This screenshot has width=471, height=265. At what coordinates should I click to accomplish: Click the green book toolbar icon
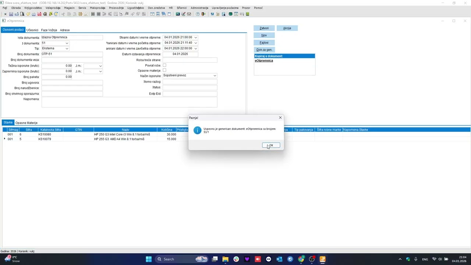pyautogui.click(x=248, y=14)
